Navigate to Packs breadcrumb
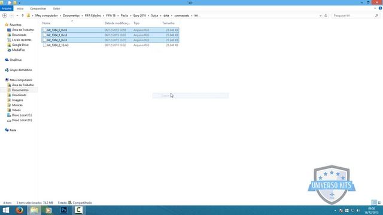The width and height of the screenshot is (383, 215). click(x=124, y=16)
